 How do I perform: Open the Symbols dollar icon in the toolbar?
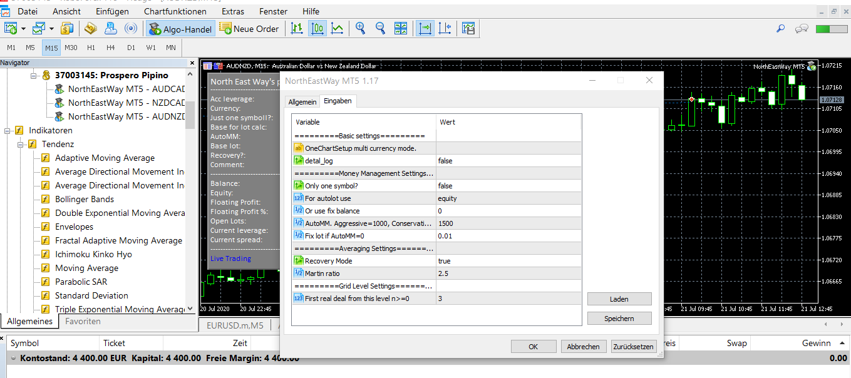(68, 28)
